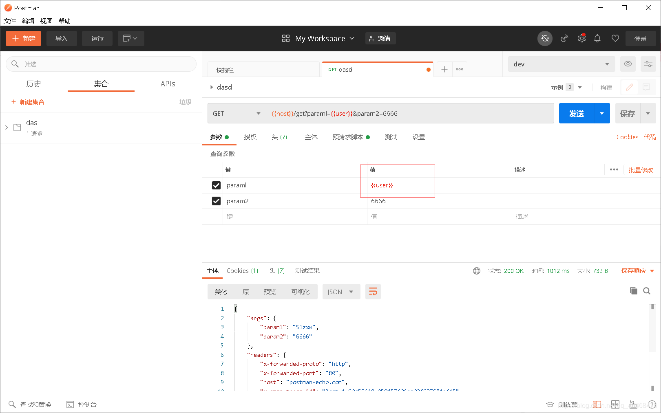Click the sync status icon in header
The image size is (661, 413).
[545, 38]
